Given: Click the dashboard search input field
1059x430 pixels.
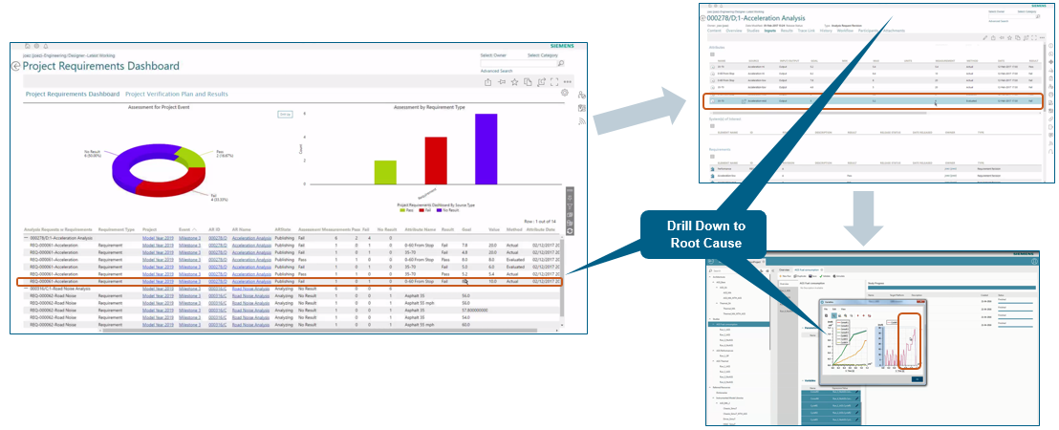Looking at the screenshot, I should coord(519,63).
